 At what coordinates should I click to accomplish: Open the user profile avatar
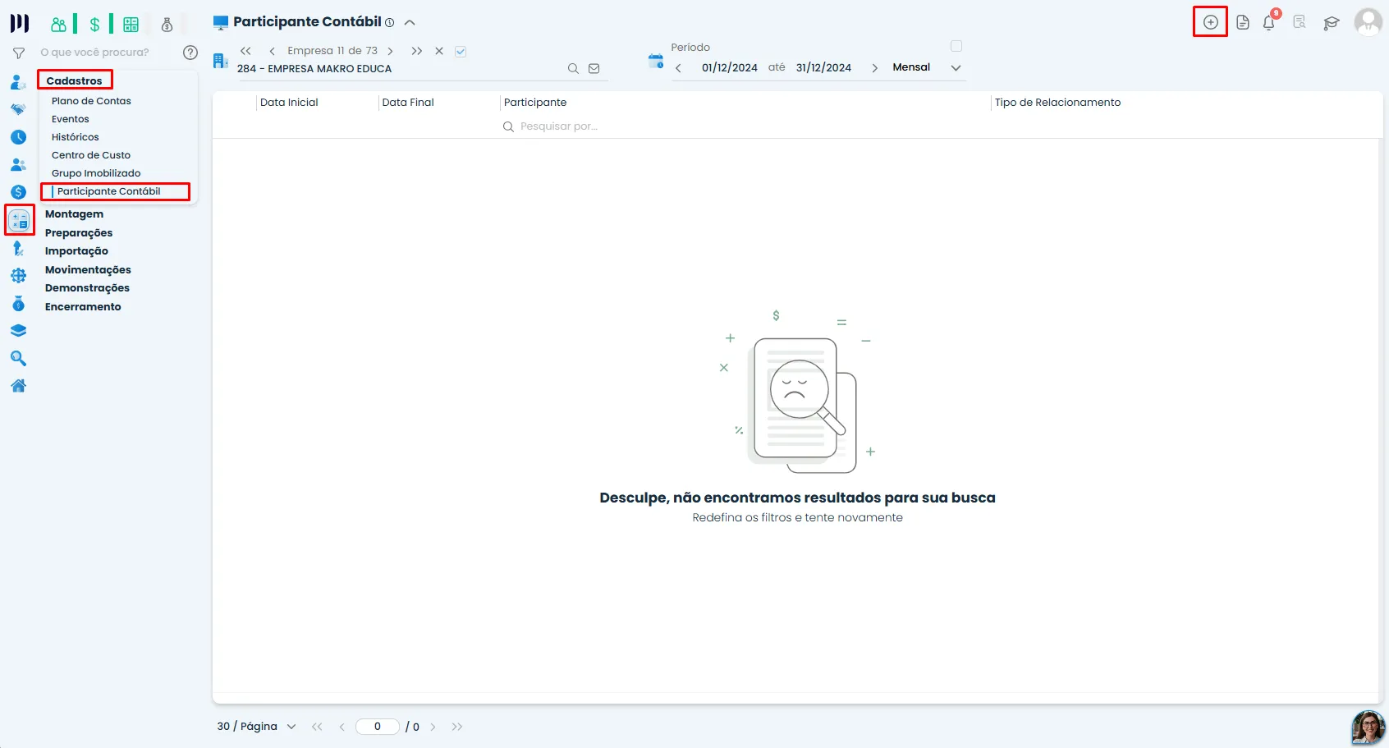click(1368, 22)
